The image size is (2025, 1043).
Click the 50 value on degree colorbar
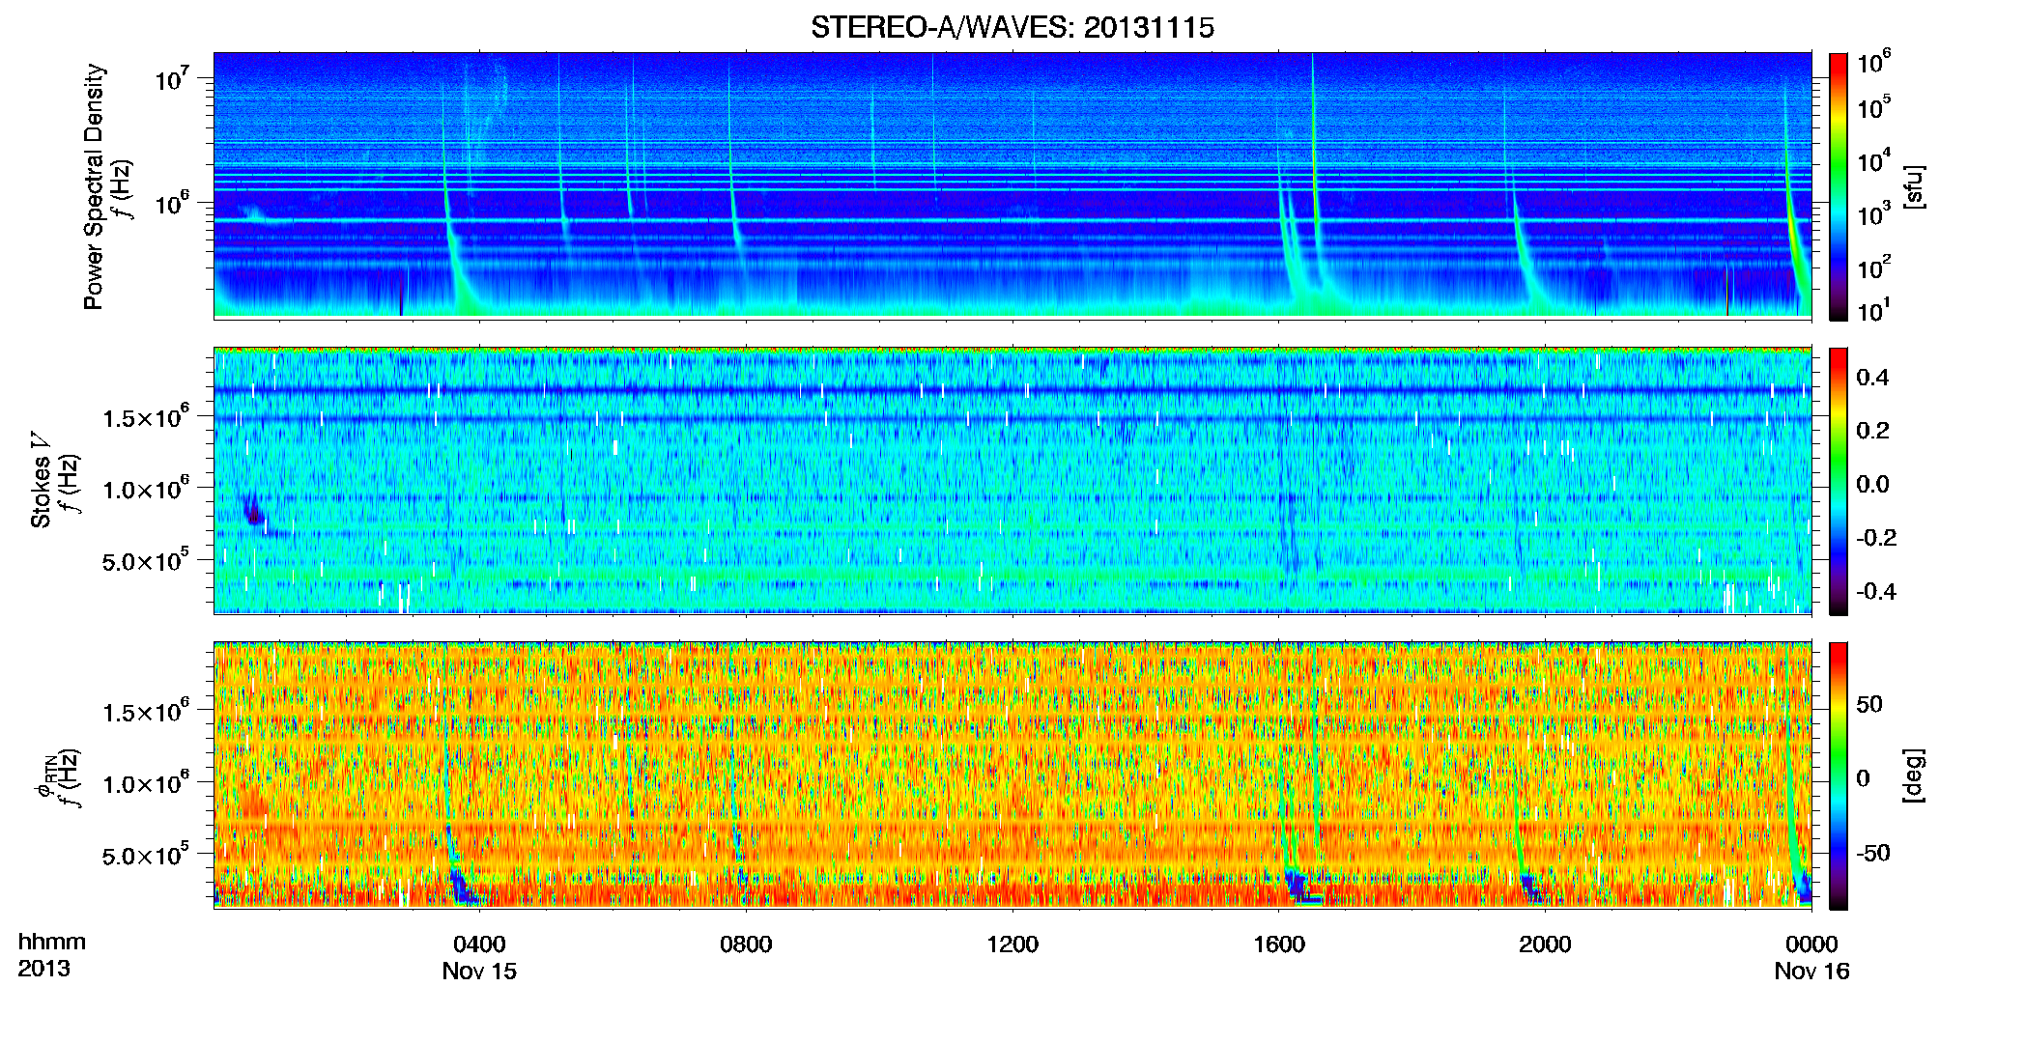pyautogui.click(x=1869, y=704)
